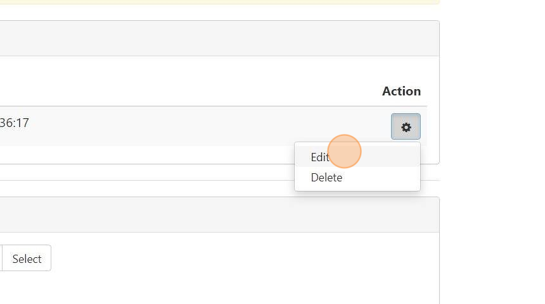
Task: Click the blank space left of Action header
Action: [x=190, y=91]
